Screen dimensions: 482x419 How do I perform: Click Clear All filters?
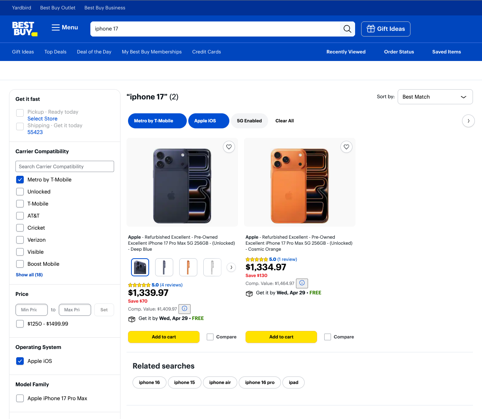tap(285, 121)
